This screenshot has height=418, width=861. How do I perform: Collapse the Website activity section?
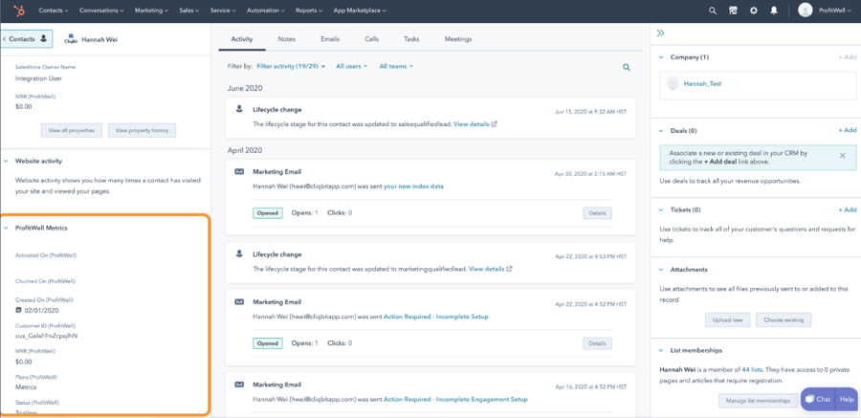(x=6, y=161)
